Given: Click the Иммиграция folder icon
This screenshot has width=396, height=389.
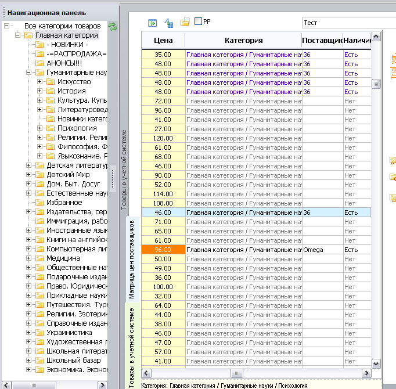Looking at the screenshot, I should click(x=39, y=221).
